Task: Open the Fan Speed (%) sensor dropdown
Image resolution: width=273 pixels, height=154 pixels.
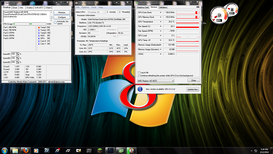Action: point(161,26)
